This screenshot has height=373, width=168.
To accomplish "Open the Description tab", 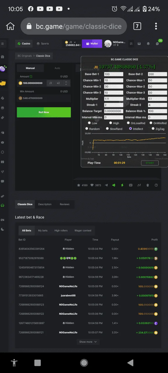I will pyautogui.click(x=45, y=204).
